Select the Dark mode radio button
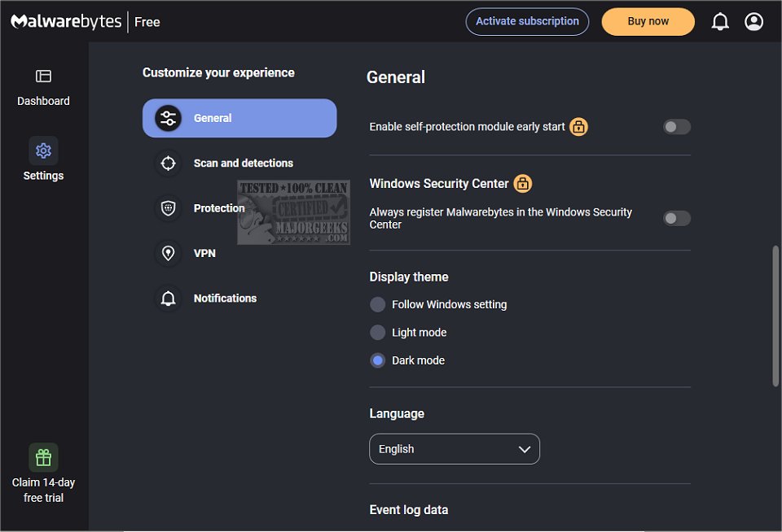 tap(378, 360)
